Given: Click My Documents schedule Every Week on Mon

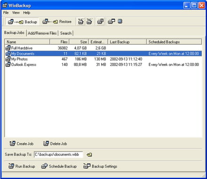Looking at the screenshot, I should point(174,54).
